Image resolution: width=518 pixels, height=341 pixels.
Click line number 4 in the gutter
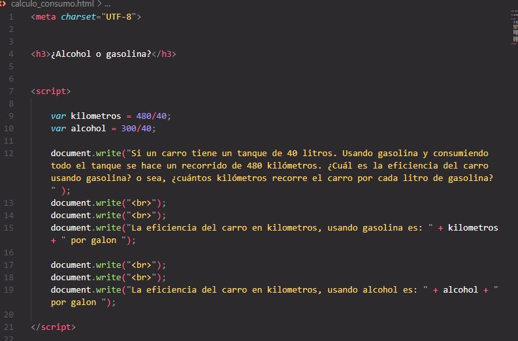pyautogui.click(x=11, y=54)
